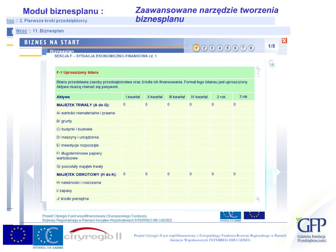Click the I/ zapasy label
The height and width of the screenshot is (252, 336).
coord(64,191)
